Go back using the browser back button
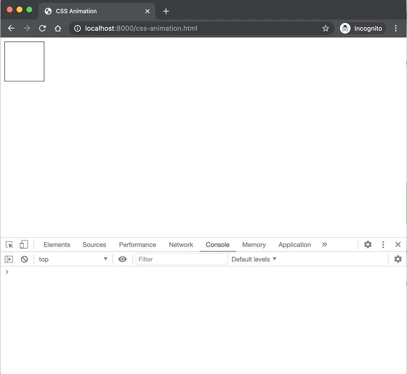Screen dimensions: 407x374 click(x=11, y=28)
